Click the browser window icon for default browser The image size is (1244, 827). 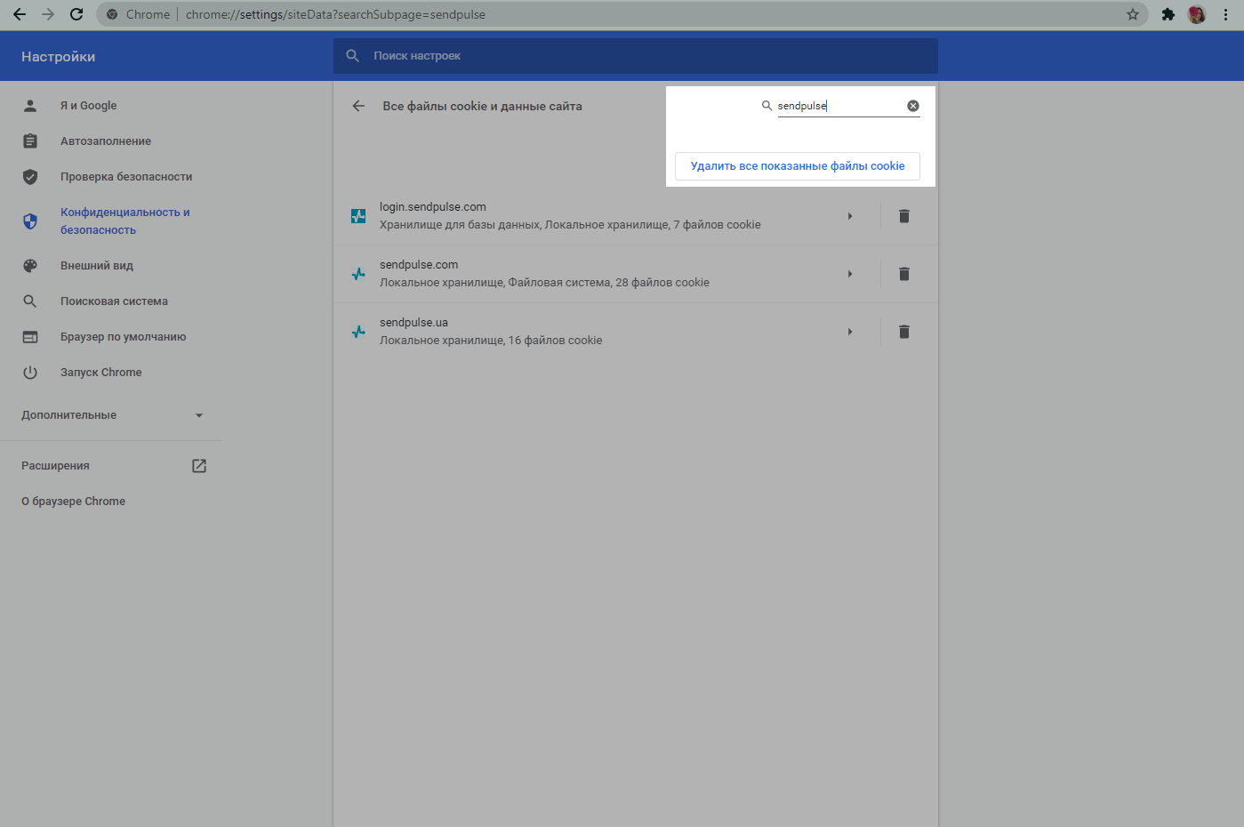coord(30,337)
